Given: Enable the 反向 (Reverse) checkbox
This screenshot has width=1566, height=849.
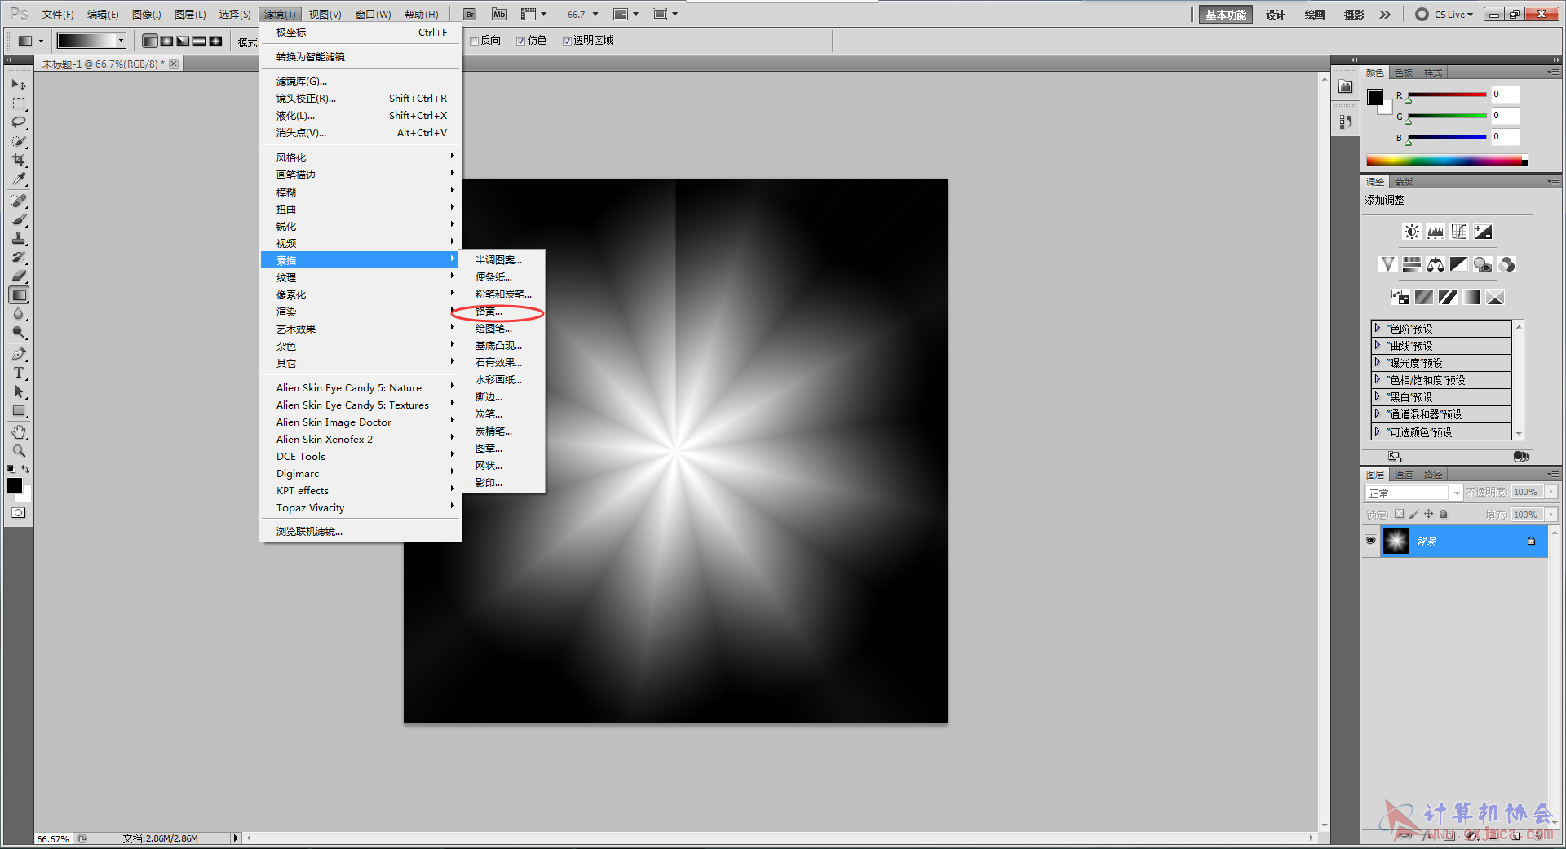Looking at the screenshot, I should pos(475,41).
